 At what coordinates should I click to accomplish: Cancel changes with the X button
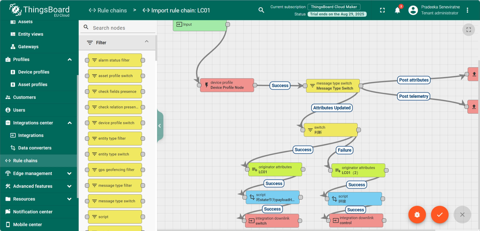(462, 214)
